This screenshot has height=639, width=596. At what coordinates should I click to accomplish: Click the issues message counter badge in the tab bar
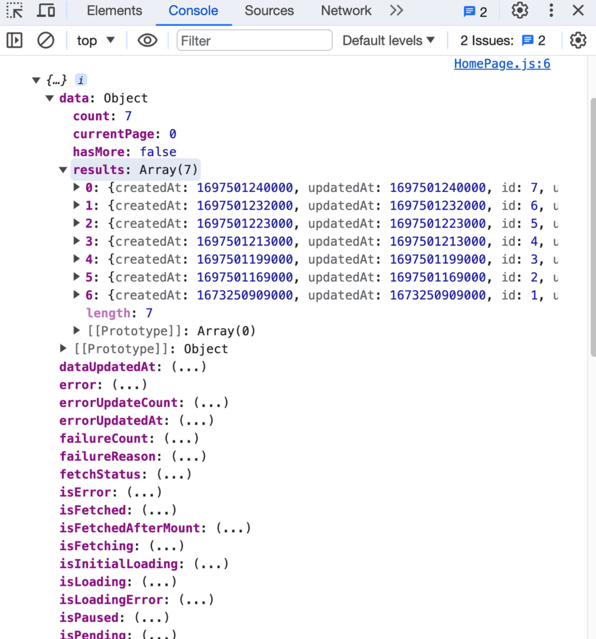tap(475, 11)
